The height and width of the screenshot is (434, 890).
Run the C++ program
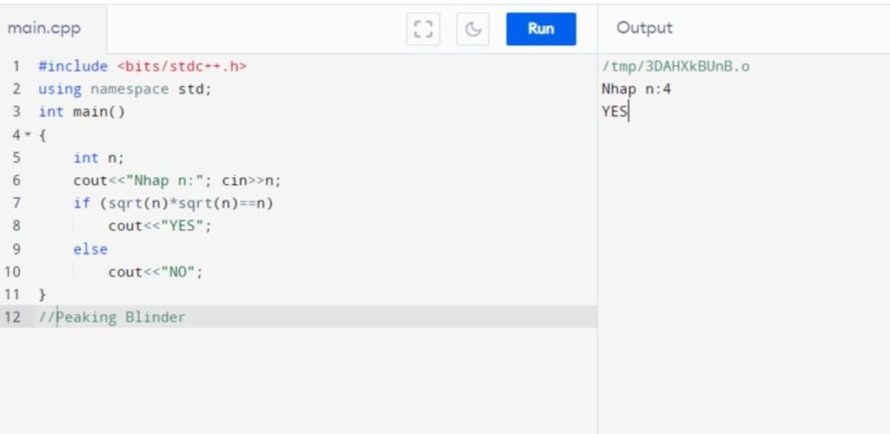click(541, 29)
